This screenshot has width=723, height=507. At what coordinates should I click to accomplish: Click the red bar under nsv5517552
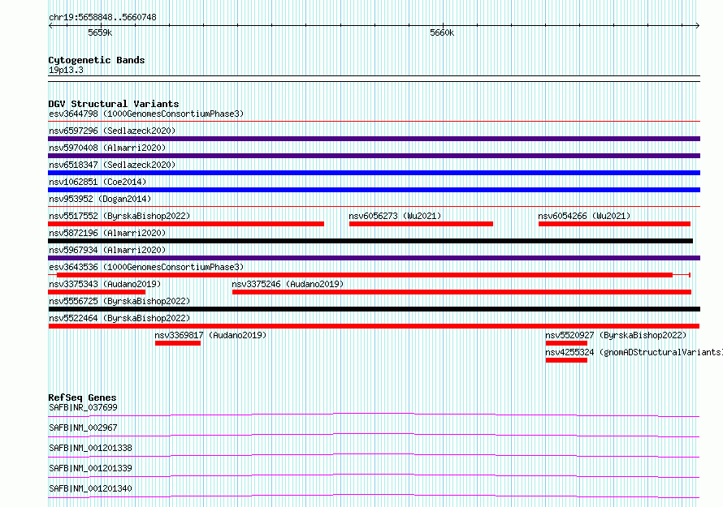pos(186,224)
